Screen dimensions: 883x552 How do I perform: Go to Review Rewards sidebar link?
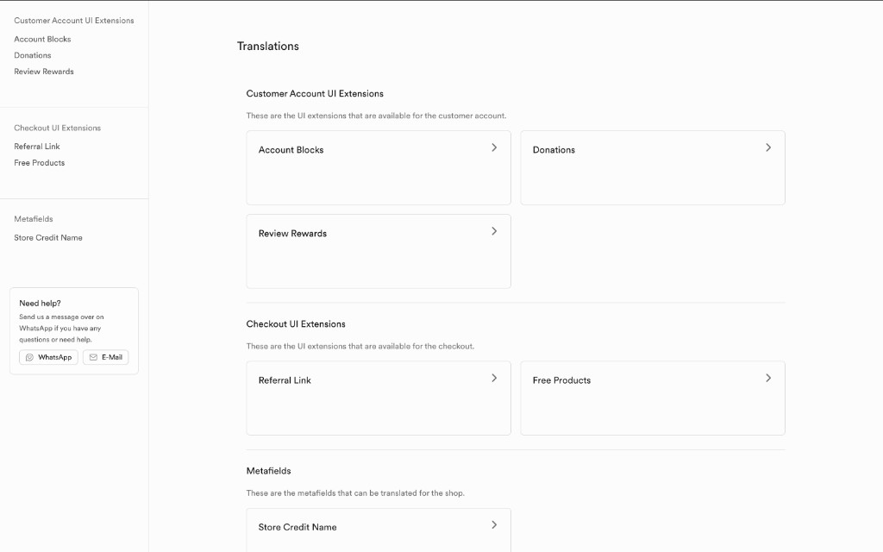click(44, 72)
